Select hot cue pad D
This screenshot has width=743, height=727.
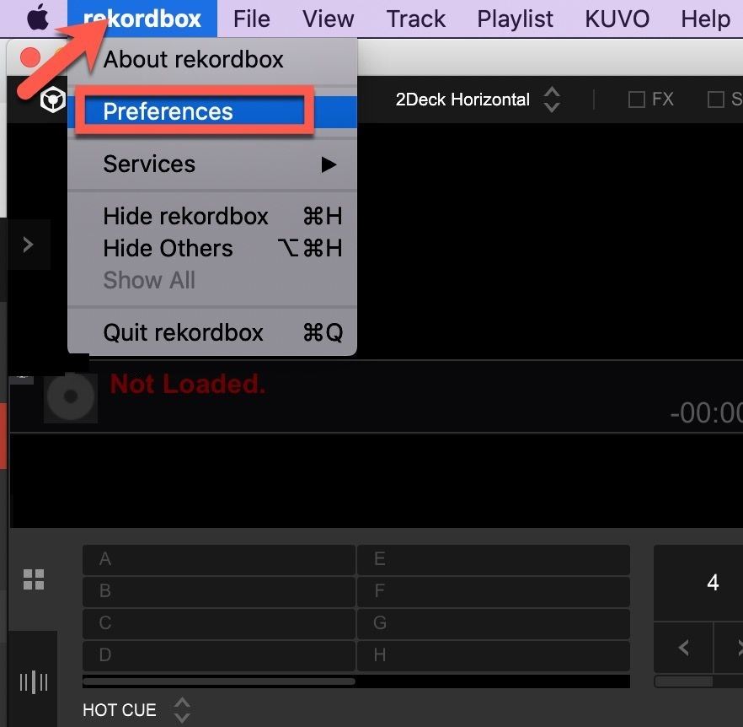[x=219, y=655]
